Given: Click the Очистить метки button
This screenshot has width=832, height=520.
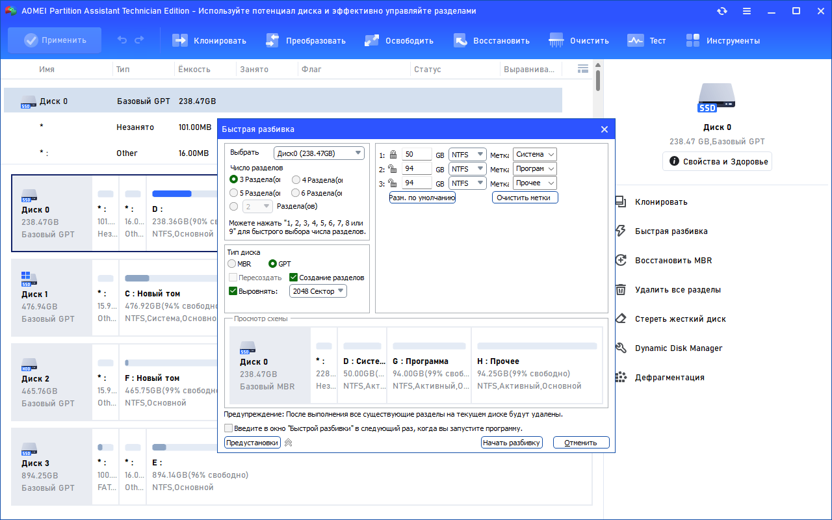Looking at the screenshot, I should tap(525, 198).
